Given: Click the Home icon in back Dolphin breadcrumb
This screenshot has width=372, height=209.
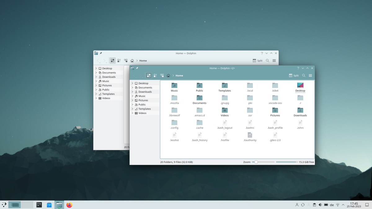Looking at the screenshot, I should [x=132, y=61].
